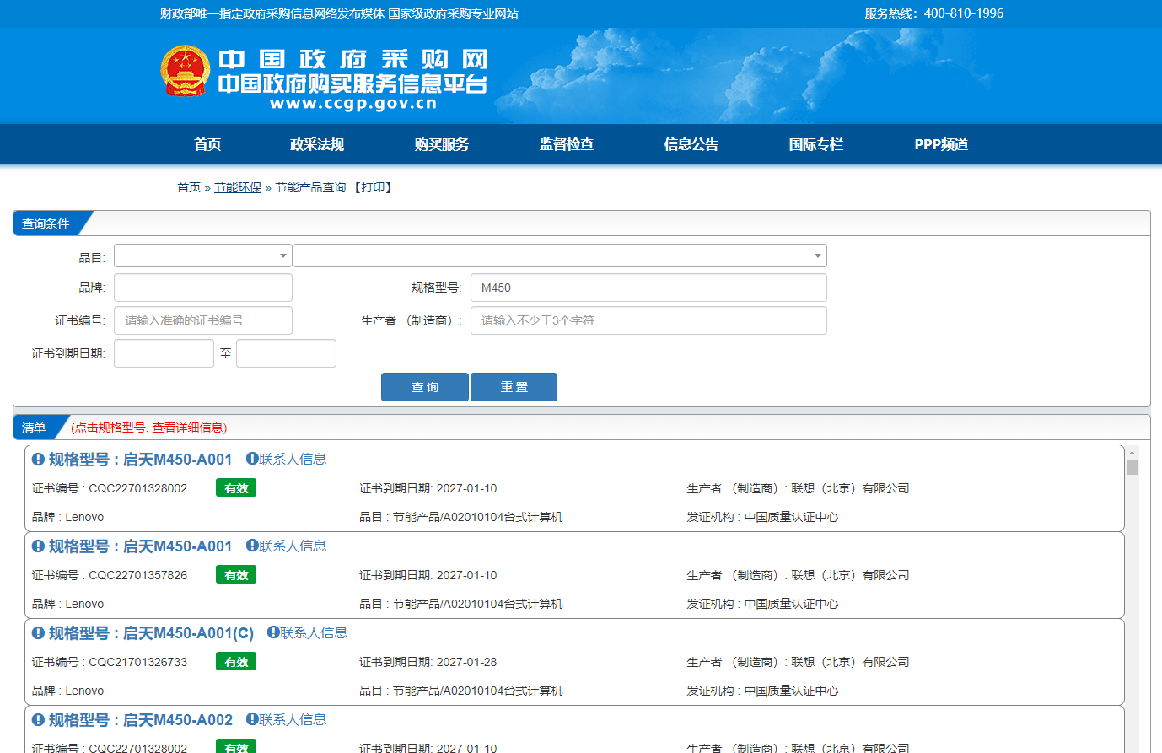The width and height of the screenshot is (1162, 753).
Task: Click the scrollbar up arrow of results list
Action: [x=1132, y=452]
